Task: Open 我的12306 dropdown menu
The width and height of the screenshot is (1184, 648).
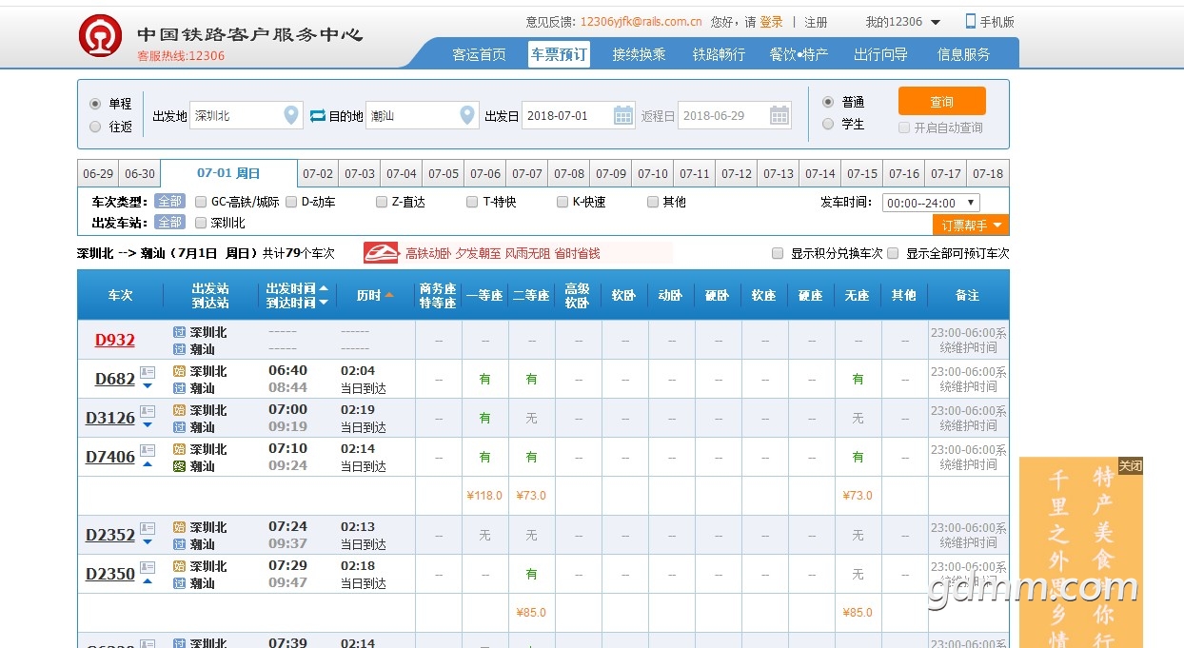Action: pos(903,22)
